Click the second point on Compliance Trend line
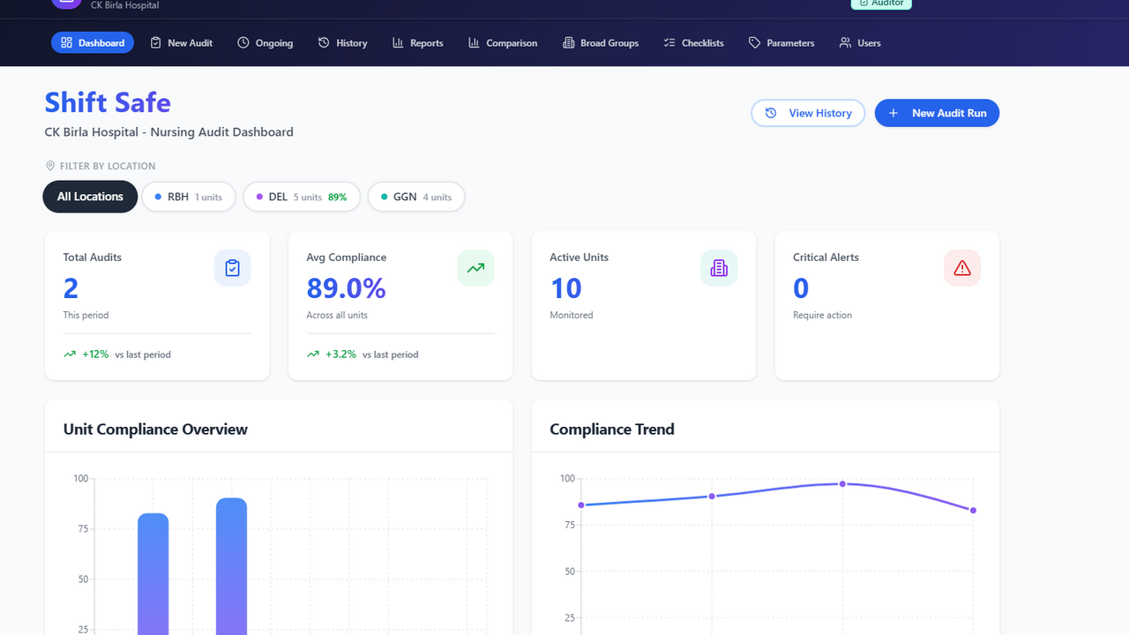This screenshot has width=1129, height=635. 712,497
